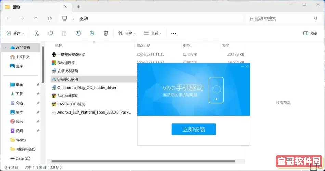The height and width of the screenshot is (171, 325).
Task: Click the FASTBOOTD驱动 file icon
Action: 54,104
